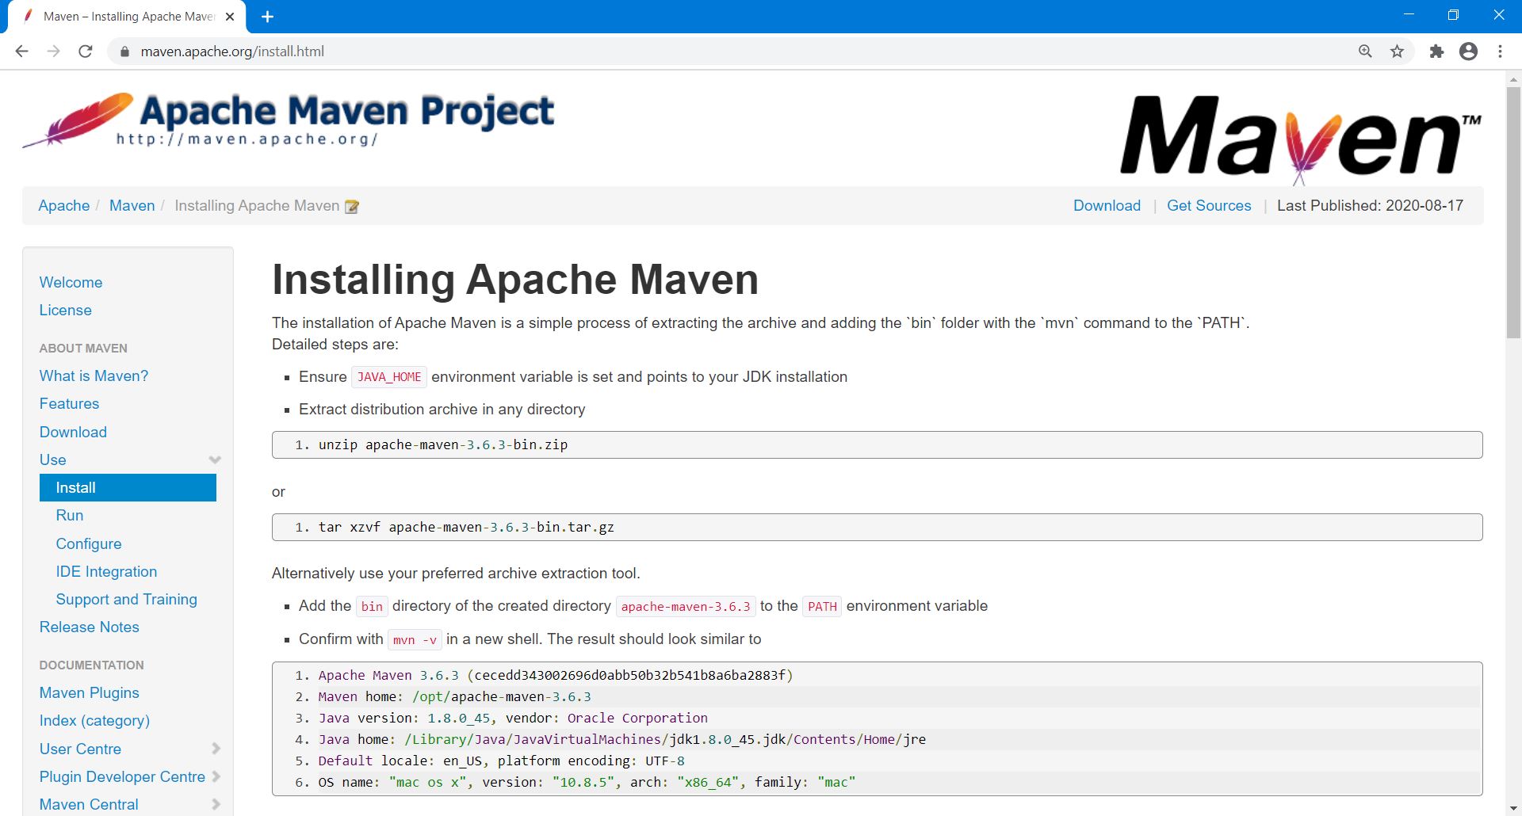The height and width of the screenshot is (816, 1522).
Task: Open the browser extensions puzzle icon
Action: (x=1436, y=51)
